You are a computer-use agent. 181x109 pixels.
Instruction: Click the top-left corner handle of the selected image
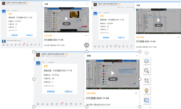(x=34, y=52)
